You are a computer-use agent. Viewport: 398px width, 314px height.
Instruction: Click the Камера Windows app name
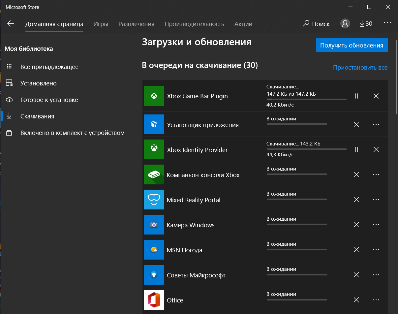(x=191, y=225)
